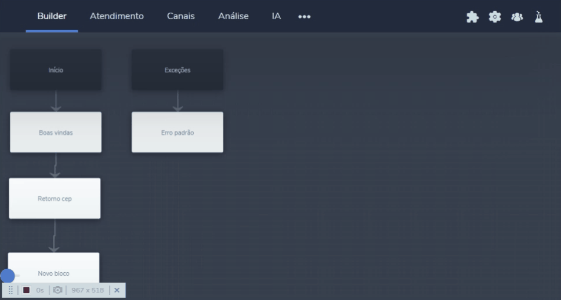Select the Análise tab
Image resolution: width=561 pixels, height=300 pixels.
coord(233,16)
